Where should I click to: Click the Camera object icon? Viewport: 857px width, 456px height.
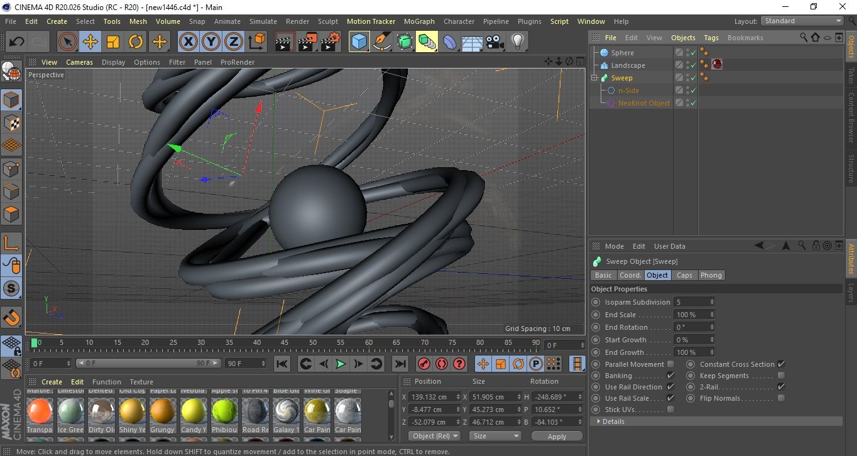[495, 42]
